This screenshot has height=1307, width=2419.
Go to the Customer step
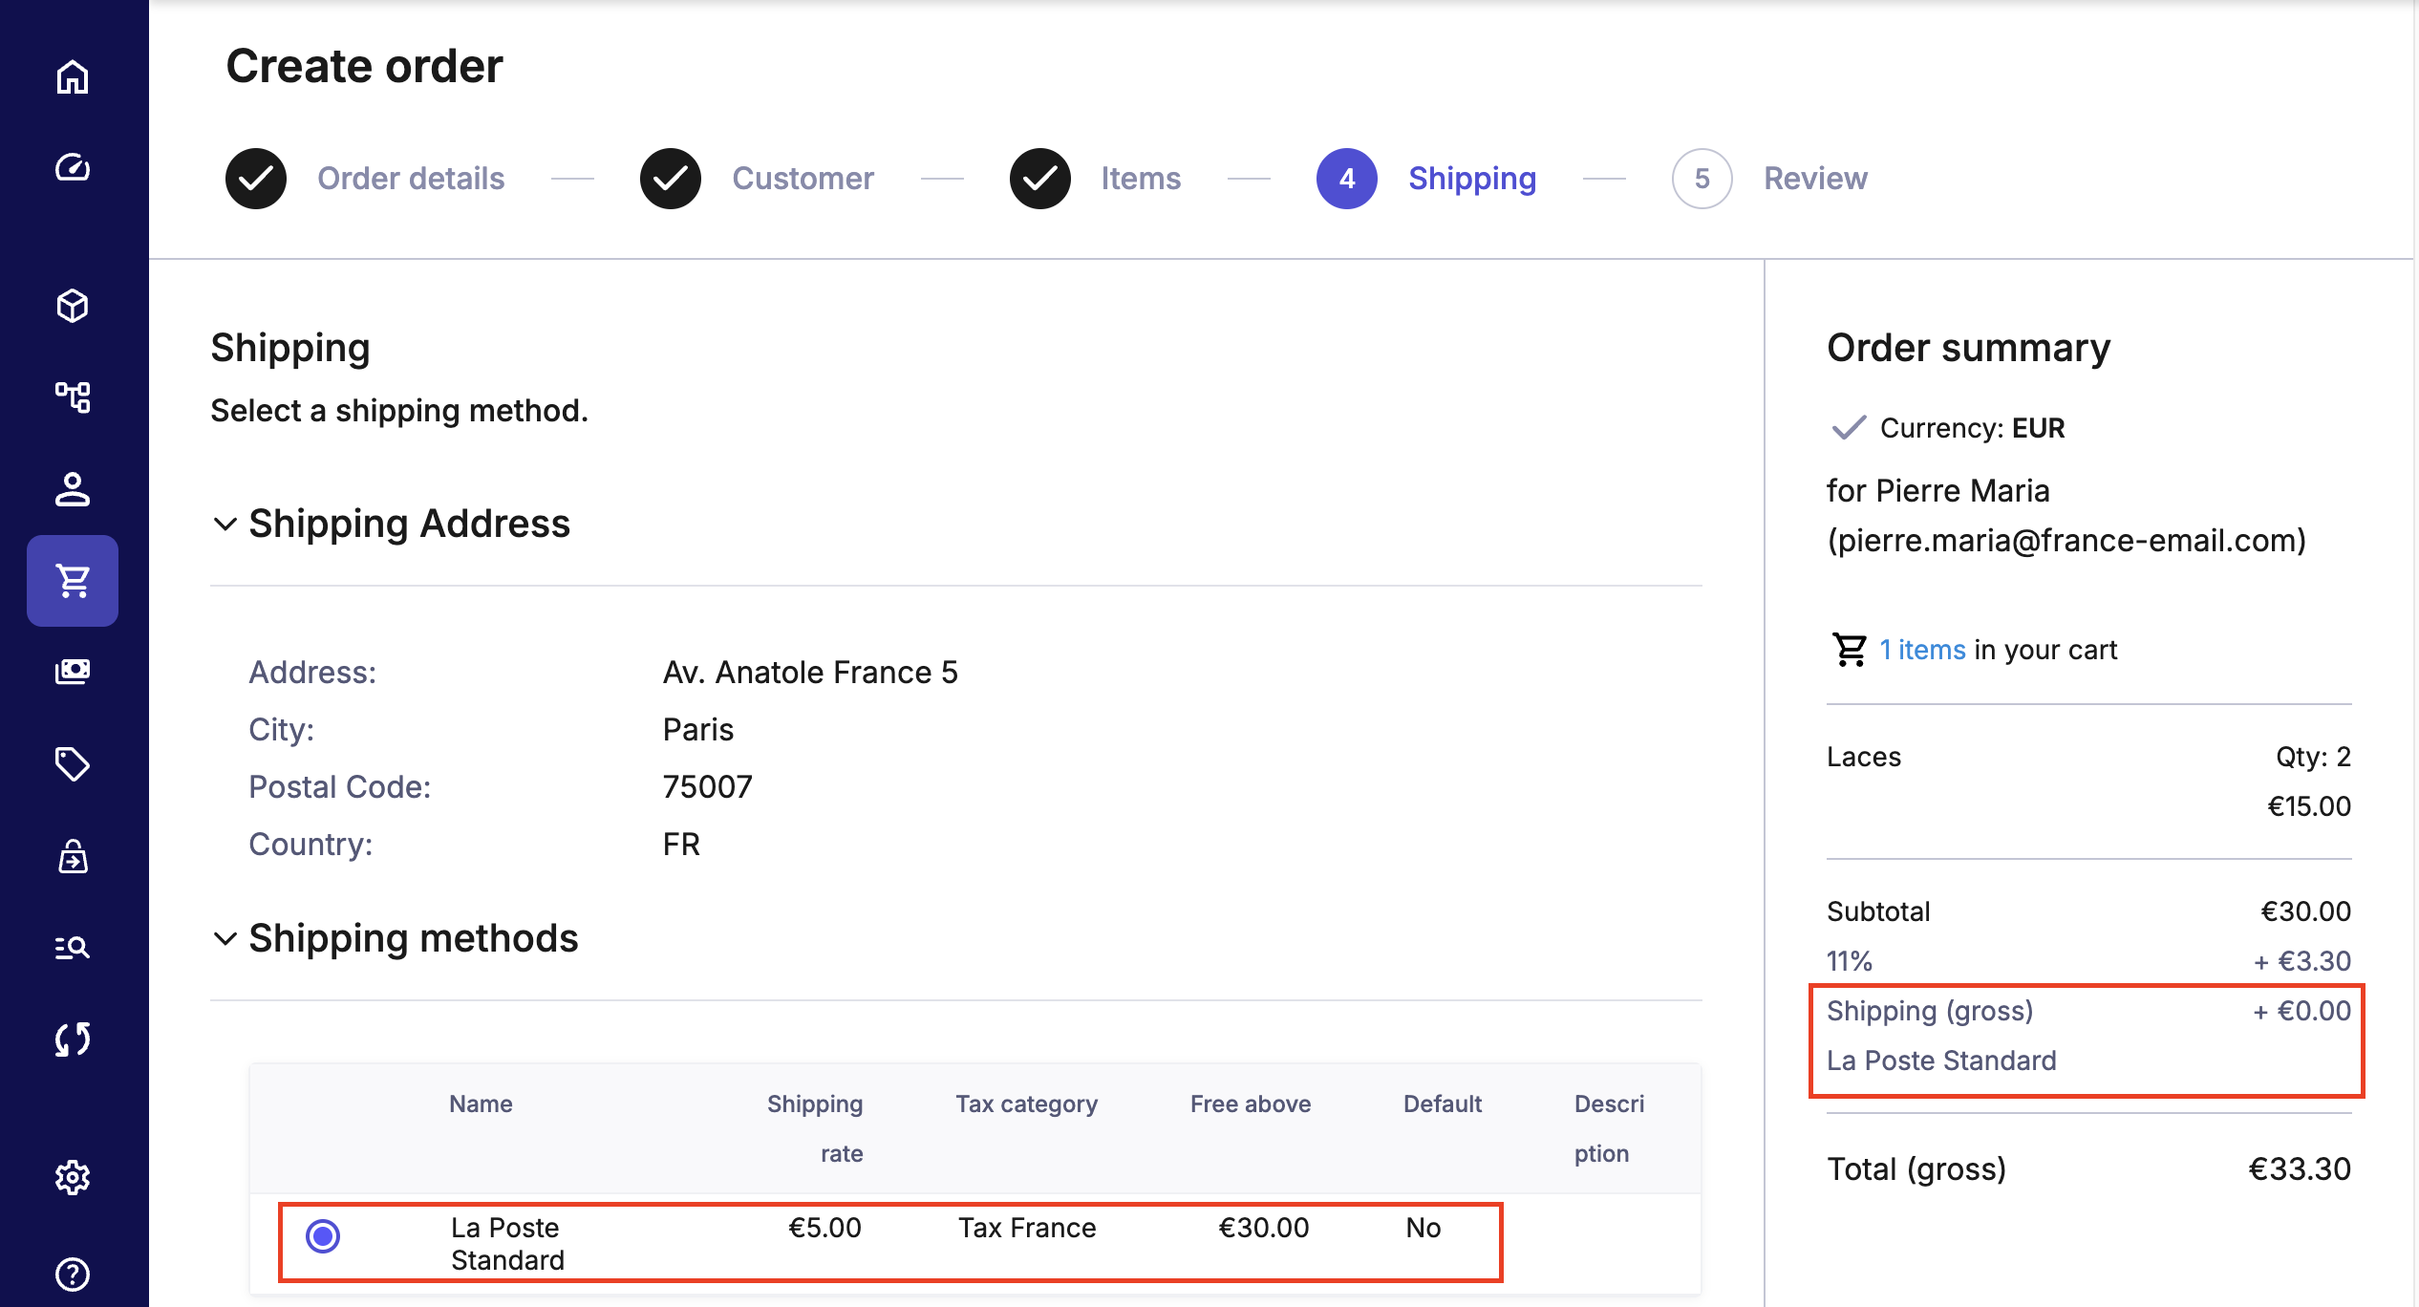pos(803,179)
